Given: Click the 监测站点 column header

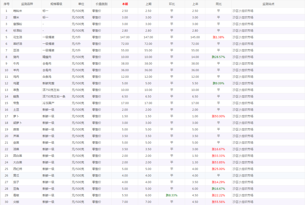Looking at the screenshot, I should pyautogui.click(x=268, y=4).
